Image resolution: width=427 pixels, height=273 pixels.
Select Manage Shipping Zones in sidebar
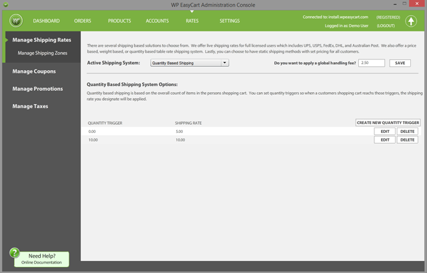coord(43,53)
